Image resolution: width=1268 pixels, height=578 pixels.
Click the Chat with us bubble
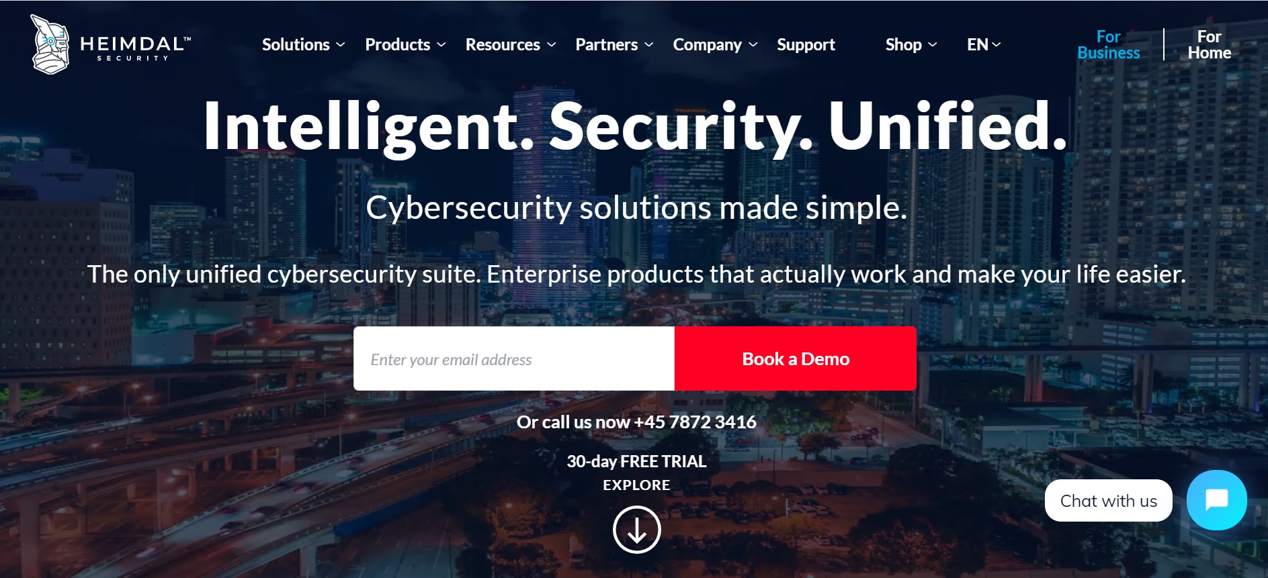coord(1109,501)
